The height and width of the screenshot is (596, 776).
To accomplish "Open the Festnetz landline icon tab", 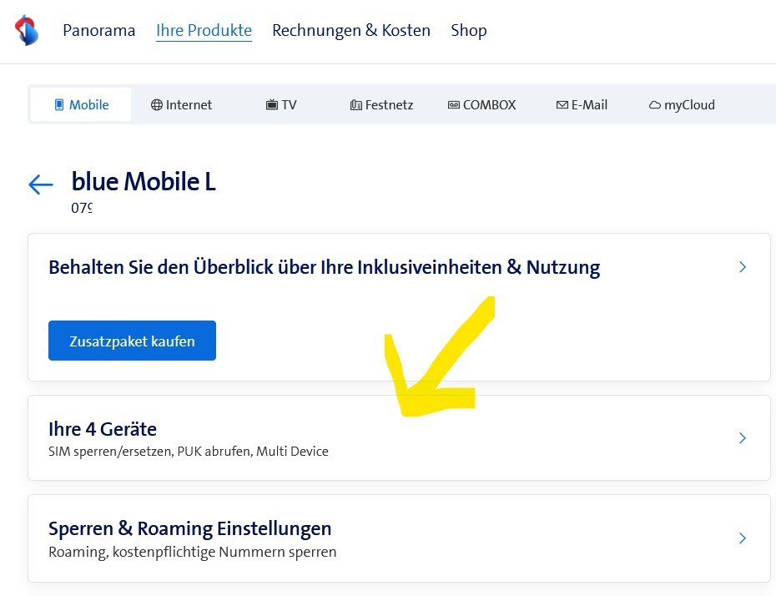I will tap(356, 105).
